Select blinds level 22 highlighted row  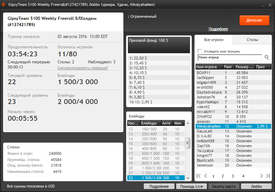click(x=156, y=178)
